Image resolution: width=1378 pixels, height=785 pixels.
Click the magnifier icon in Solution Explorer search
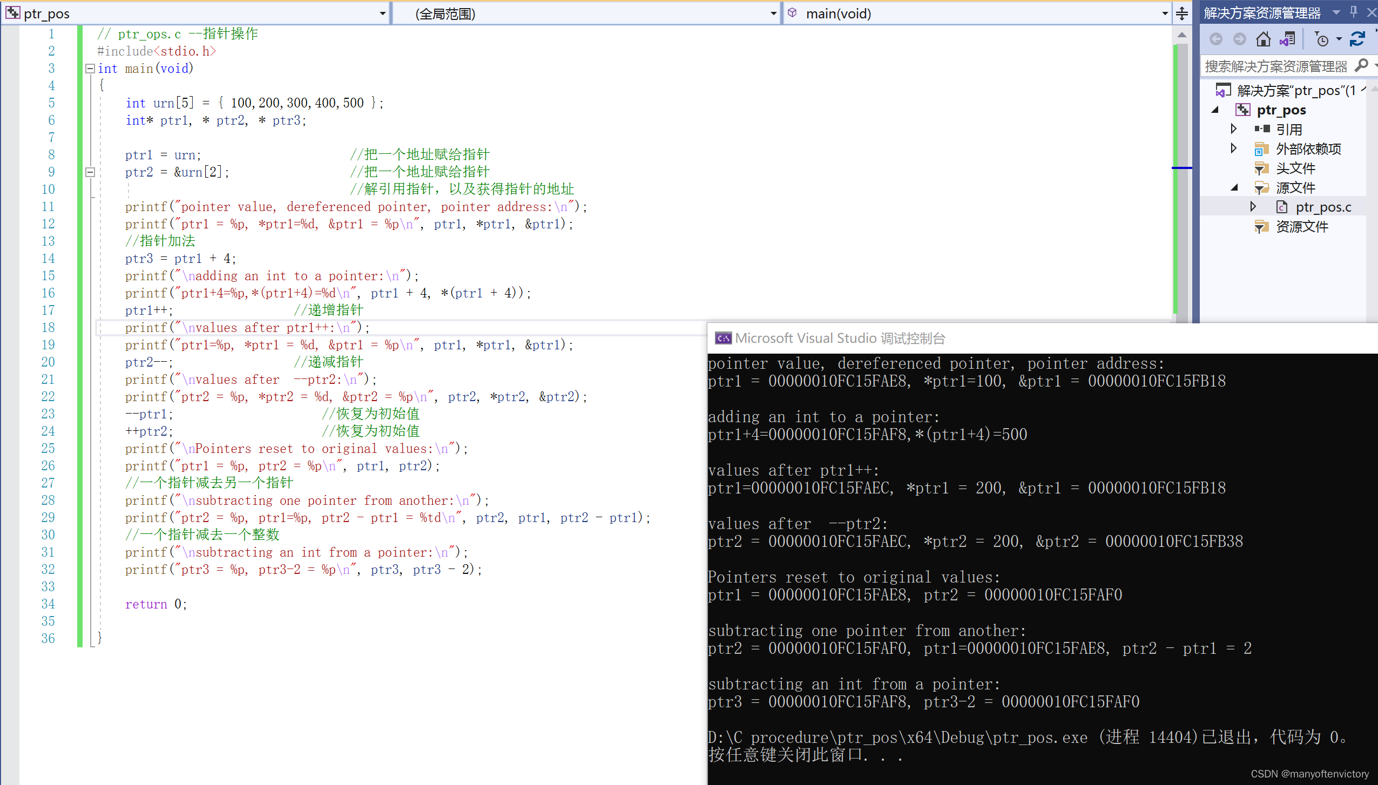tap(1361, 66)
